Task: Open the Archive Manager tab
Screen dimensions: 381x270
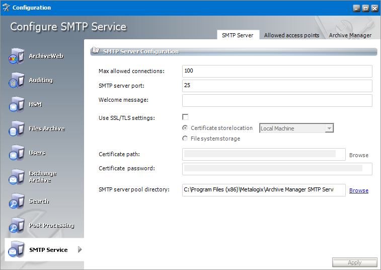Action: (x=350, y=35)
